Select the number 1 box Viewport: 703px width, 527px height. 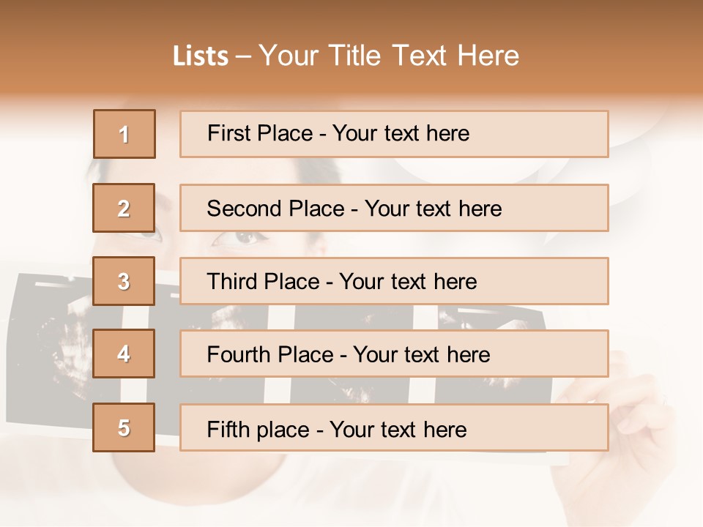[x=124, y=134]
